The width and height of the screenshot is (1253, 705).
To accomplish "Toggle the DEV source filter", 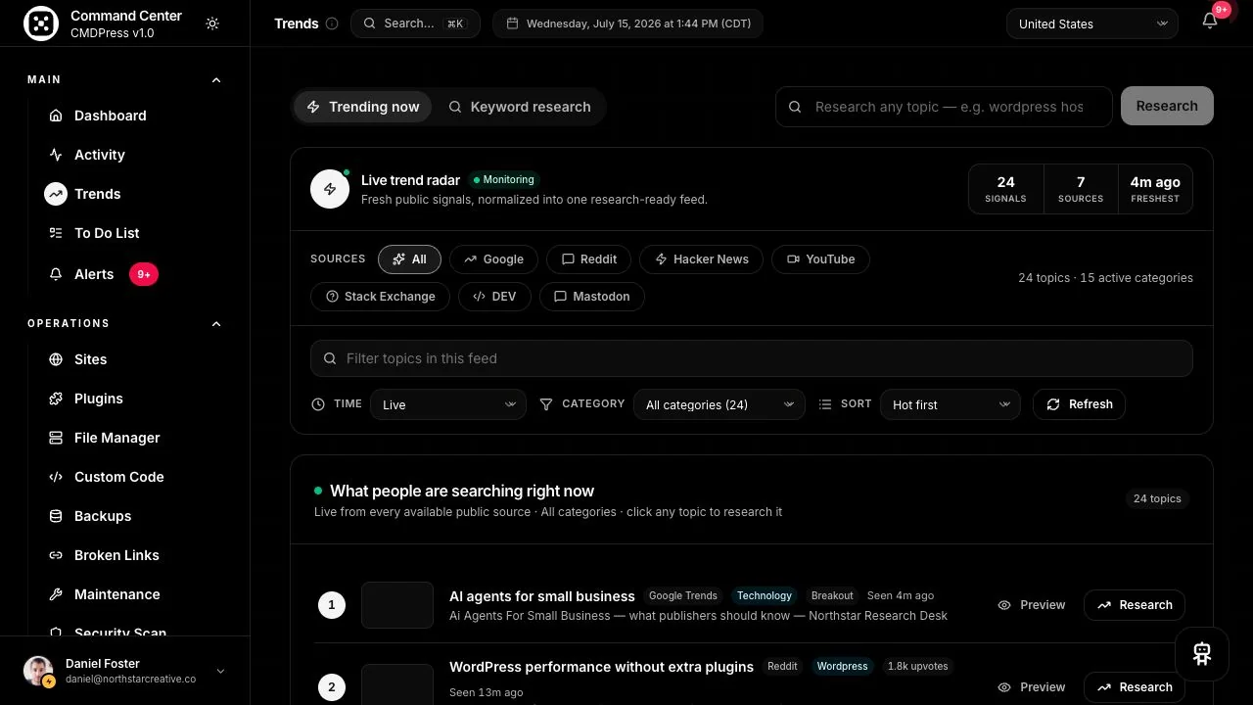I will pyautogui.click(x=494, y=297).
